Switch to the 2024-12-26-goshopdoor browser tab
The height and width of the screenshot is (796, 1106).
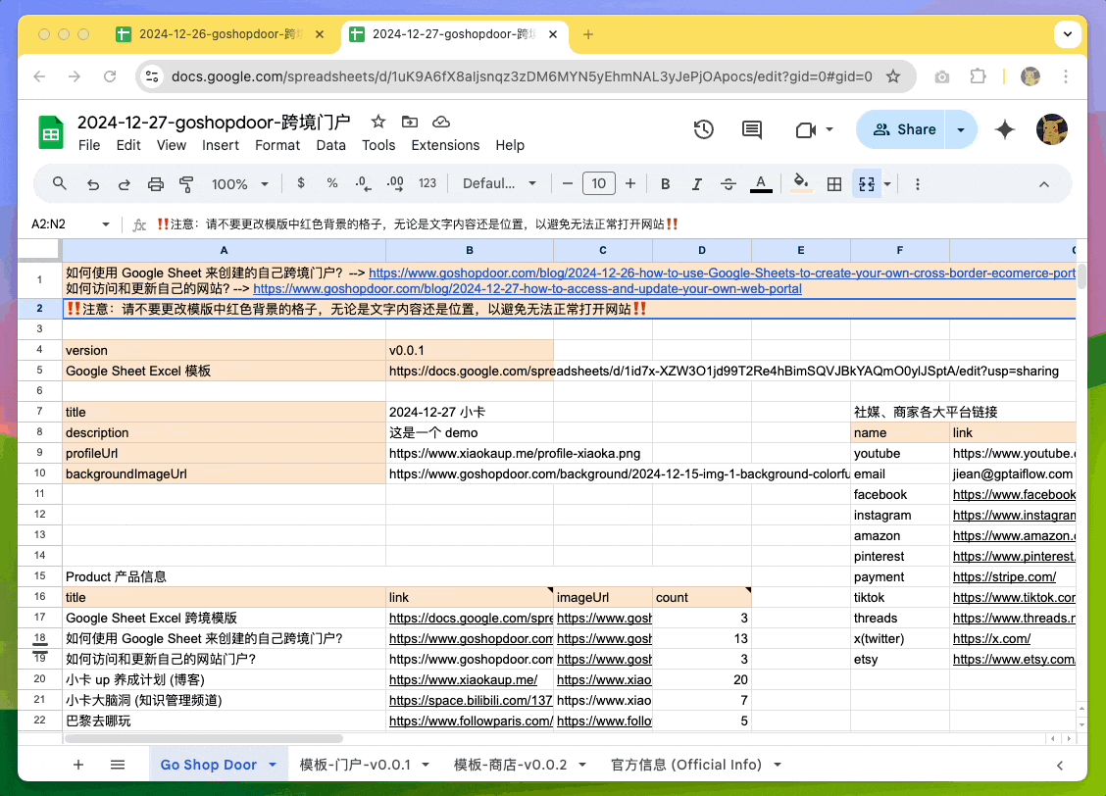pyautogui.click(x=220, y=34)
